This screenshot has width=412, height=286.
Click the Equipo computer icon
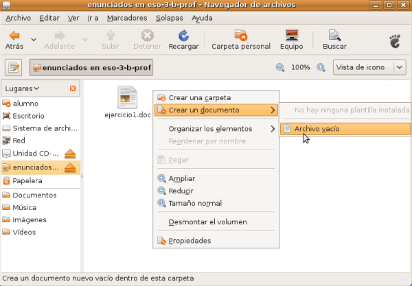[292, 35]
